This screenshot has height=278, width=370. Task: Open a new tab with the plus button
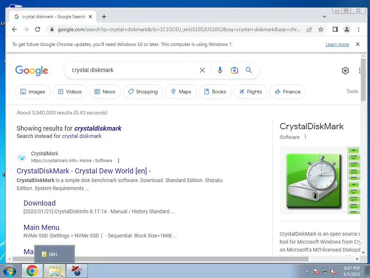104,17
